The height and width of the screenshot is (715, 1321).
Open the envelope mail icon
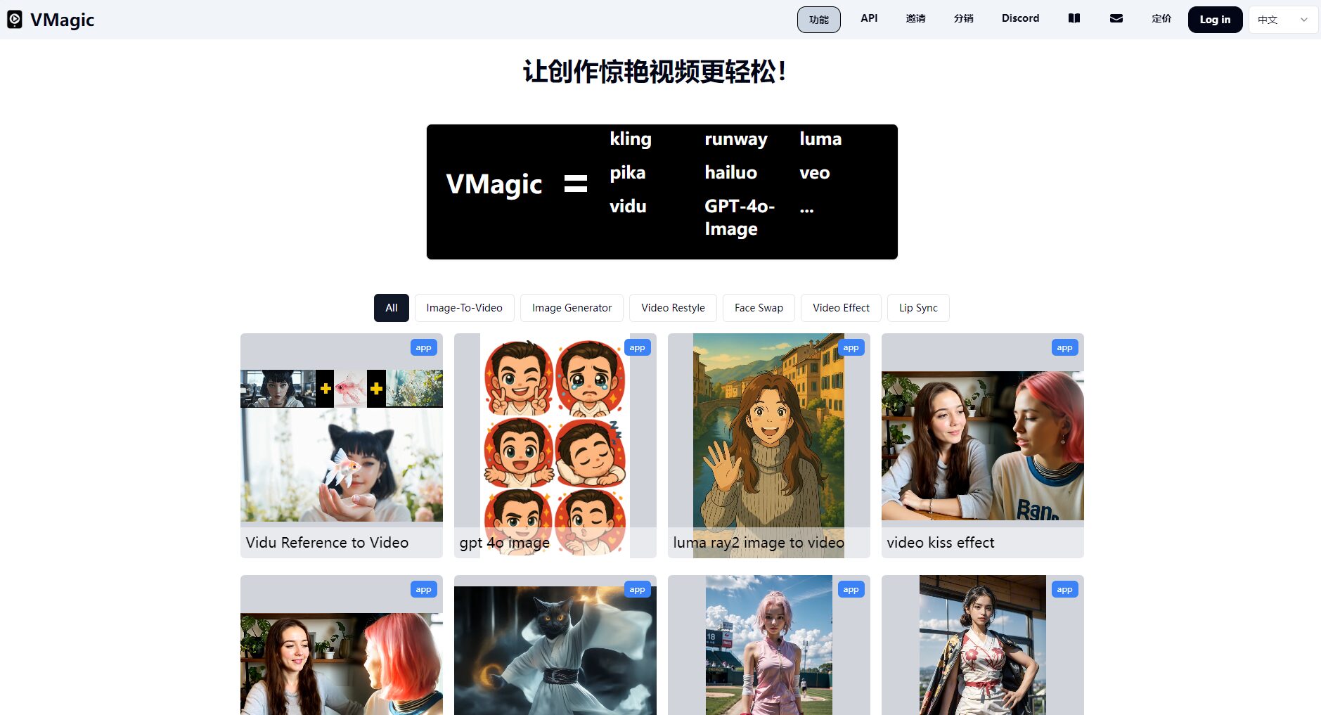tap(1116, 18)
